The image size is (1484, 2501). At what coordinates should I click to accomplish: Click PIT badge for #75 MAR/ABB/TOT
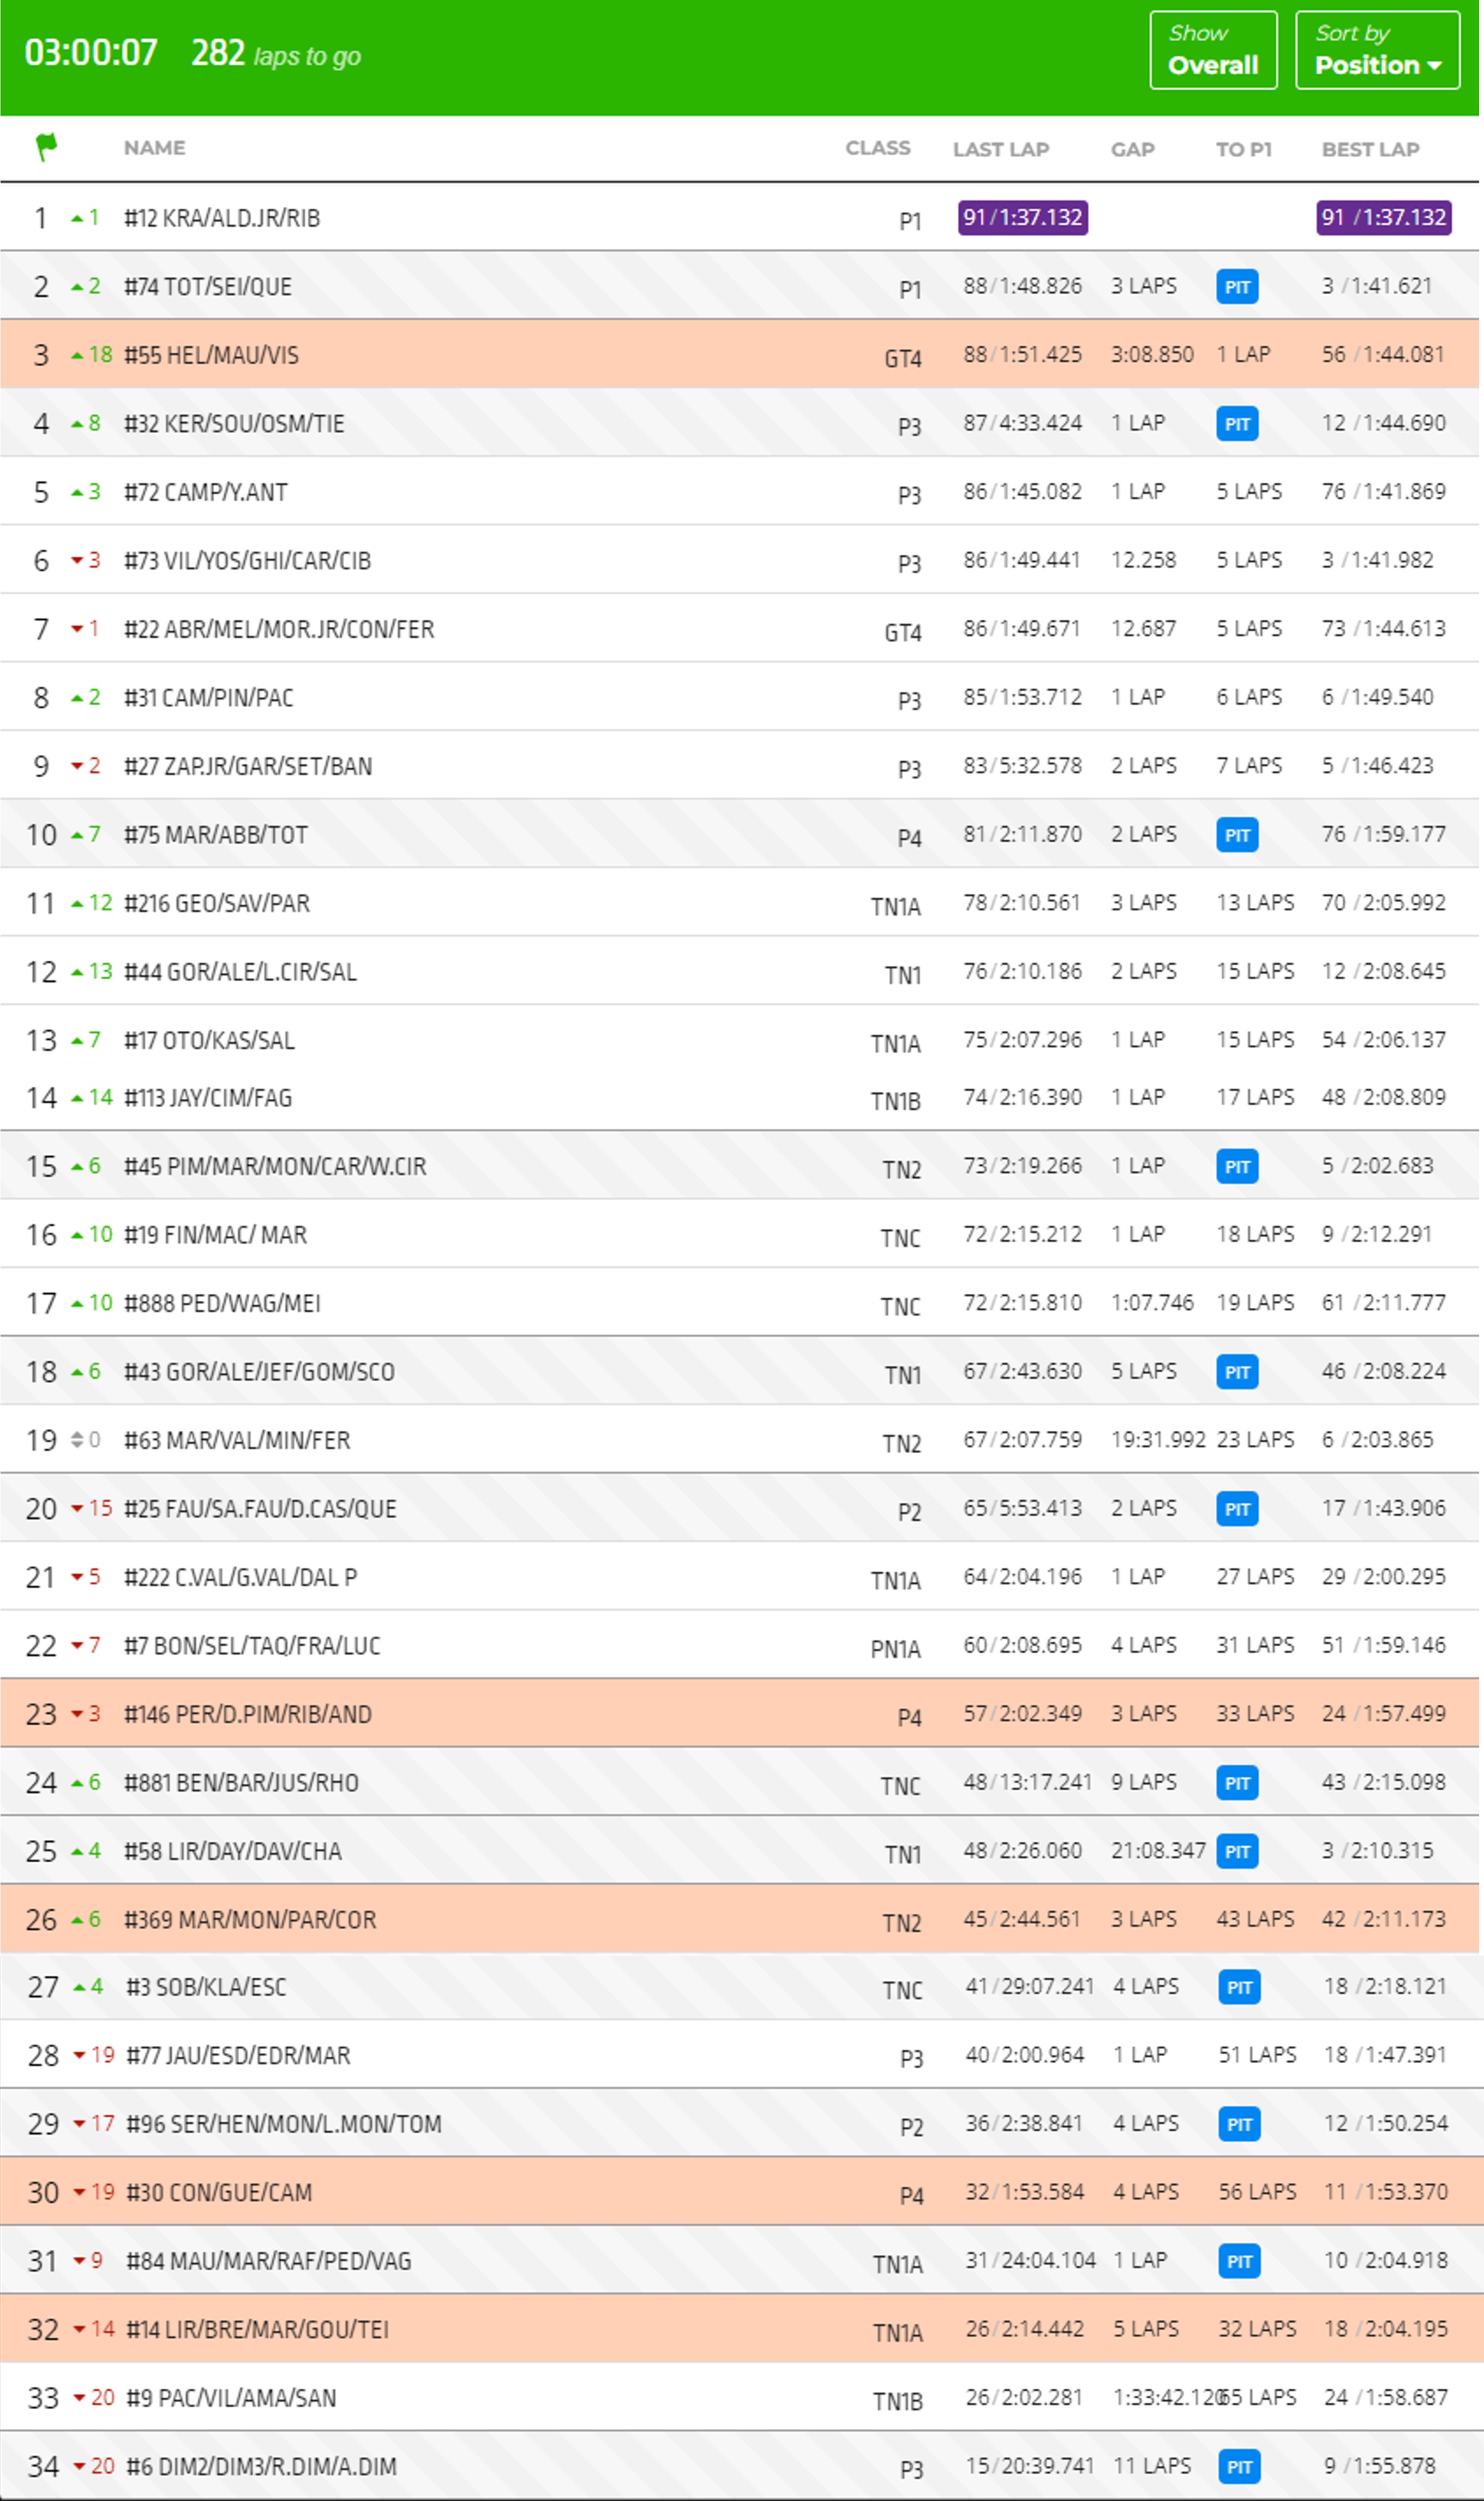click(x=1237, y=835)
